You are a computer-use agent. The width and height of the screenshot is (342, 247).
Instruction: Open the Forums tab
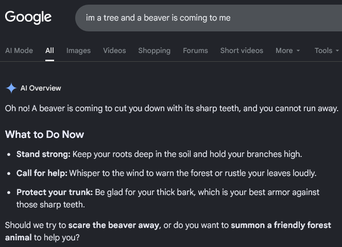tap(195, 50)
